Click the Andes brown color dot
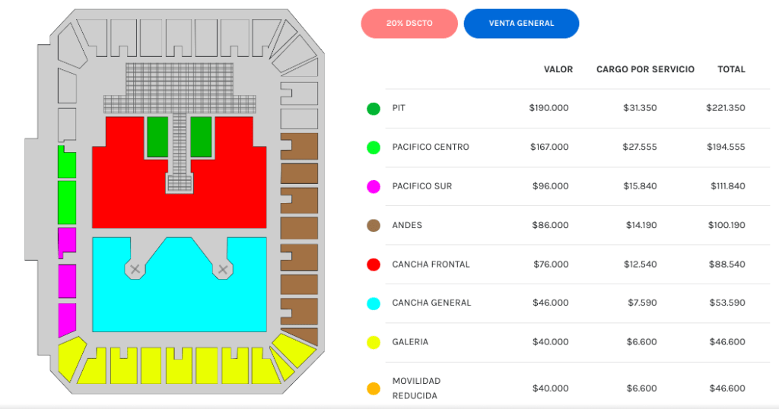Image resolution: width=779 pixels, height=409 pixels. [x=374, y=226]
